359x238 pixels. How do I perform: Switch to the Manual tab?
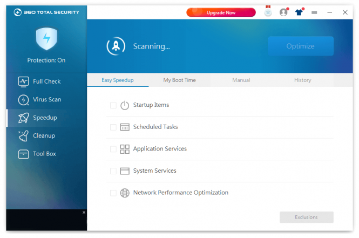[x=241, y=80]
